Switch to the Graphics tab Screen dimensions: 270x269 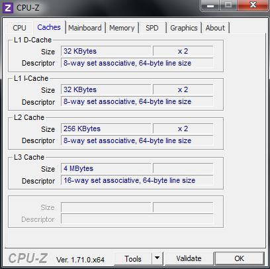click(184, 28)
